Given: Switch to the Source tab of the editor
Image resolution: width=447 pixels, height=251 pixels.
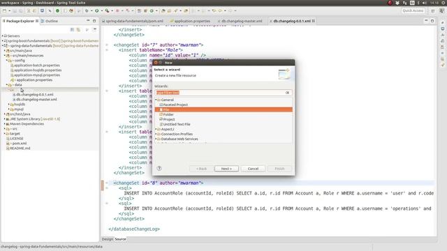Looking at the screenshot, I should tap(120, 239).
